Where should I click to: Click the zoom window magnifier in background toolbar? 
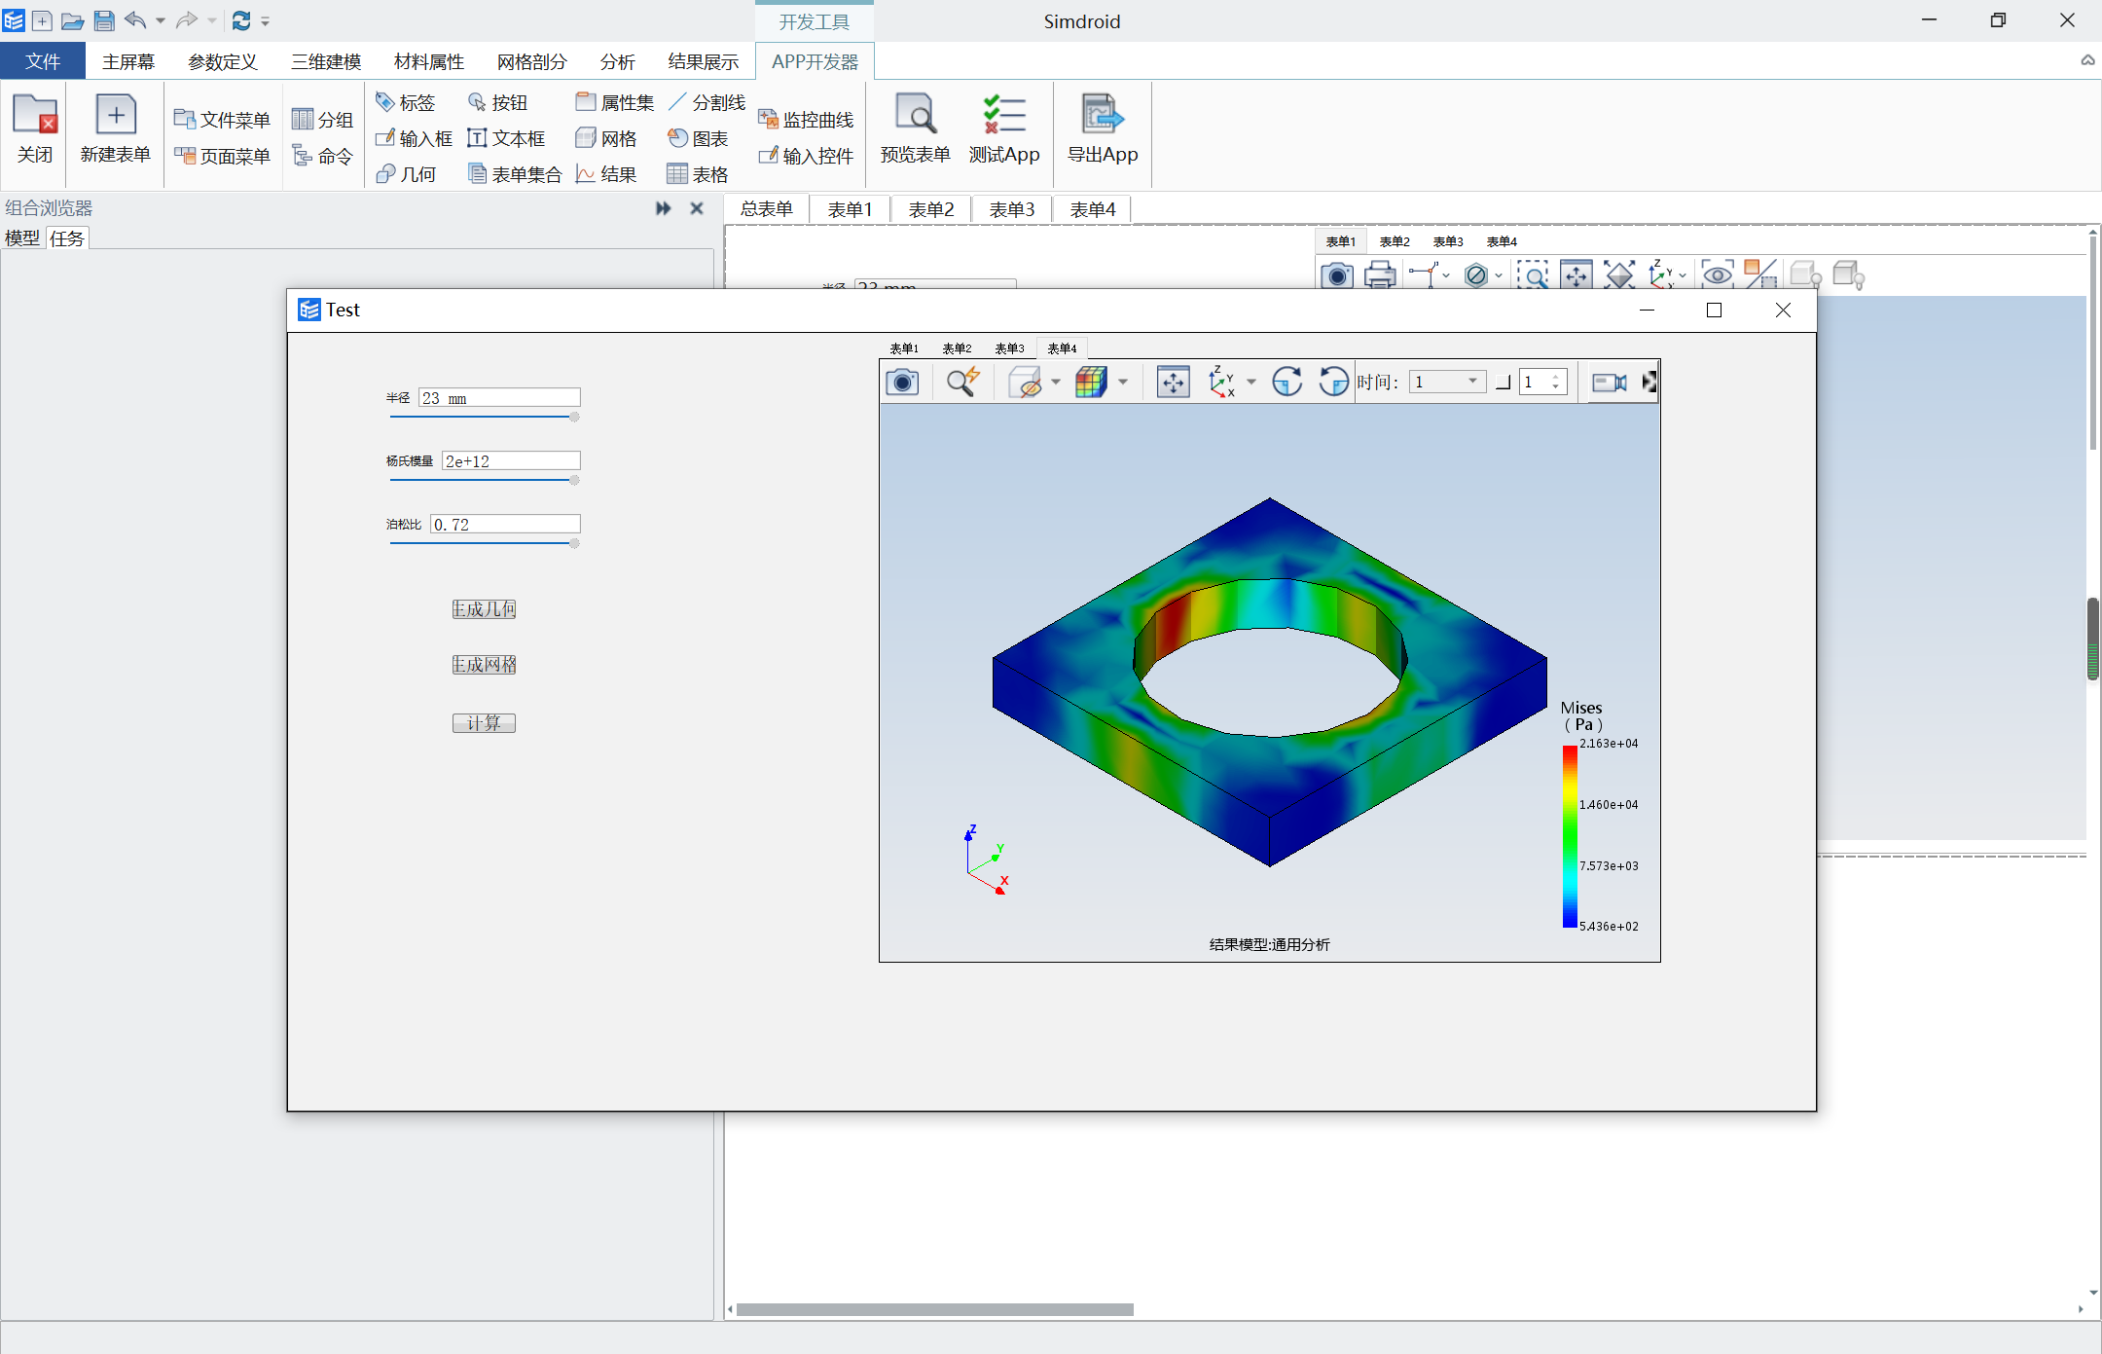(x=1533, y=275)
